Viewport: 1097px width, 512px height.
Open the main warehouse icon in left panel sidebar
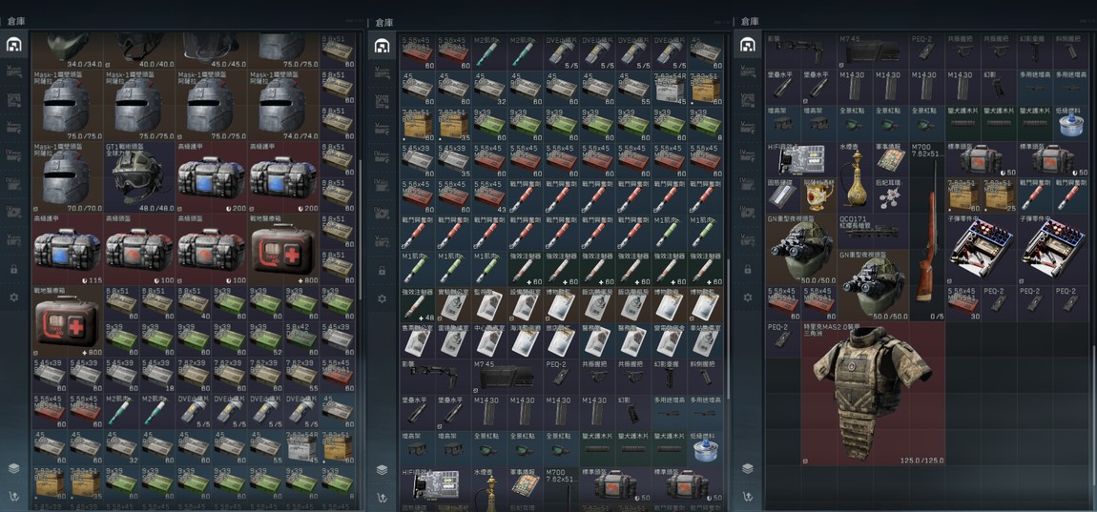(x=13, y=46)
